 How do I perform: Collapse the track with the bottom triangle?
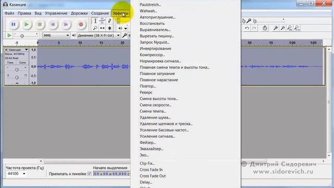17,84
